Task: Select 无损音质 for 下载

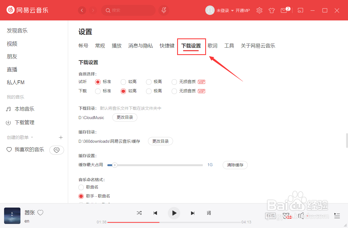Action: pos(174,91)
